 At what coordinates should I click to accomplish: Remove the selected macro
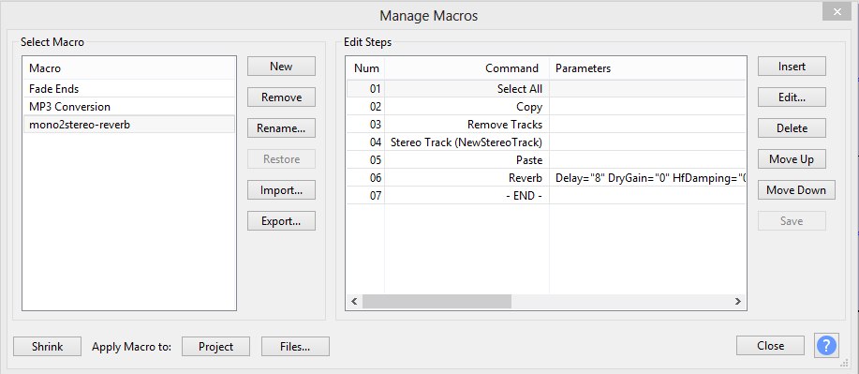coord(281,97)
